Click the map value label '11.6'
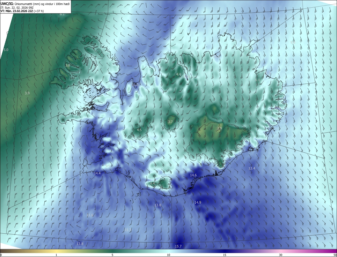This screenshot has height=257, width=337. (90, 215)
